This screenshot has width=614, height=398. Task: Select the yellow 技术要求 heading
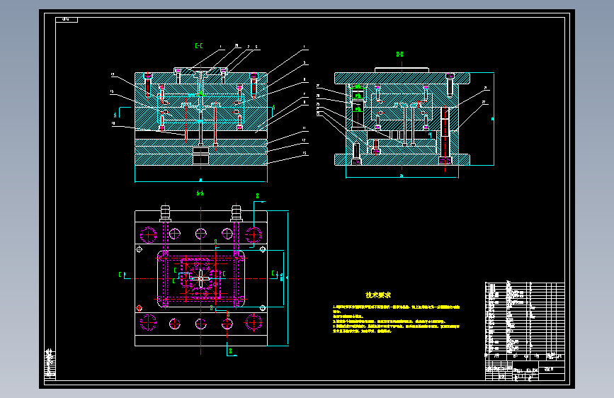pos(378,295)
